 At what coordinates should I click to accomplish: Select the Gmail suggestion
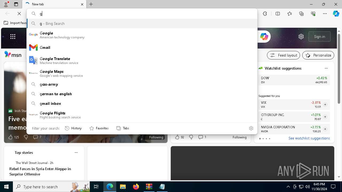pos(142,47)
